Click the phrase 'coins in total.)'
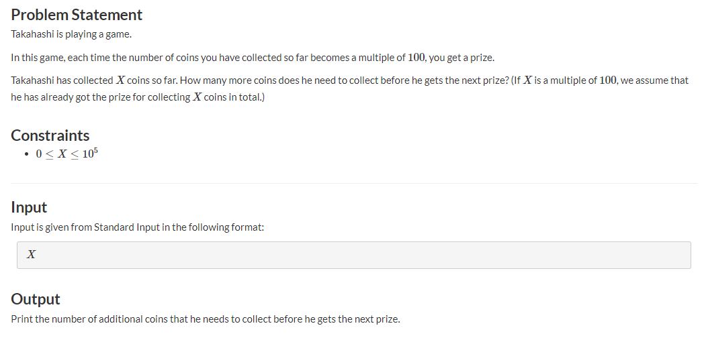Image resolution: width=704 pixels, height=338 pixels. coord(234,97)
